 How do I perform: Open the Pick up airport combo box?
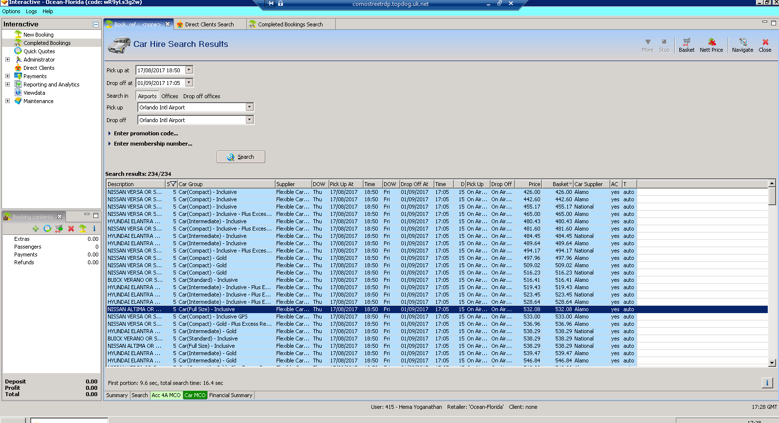pos(249,107)
